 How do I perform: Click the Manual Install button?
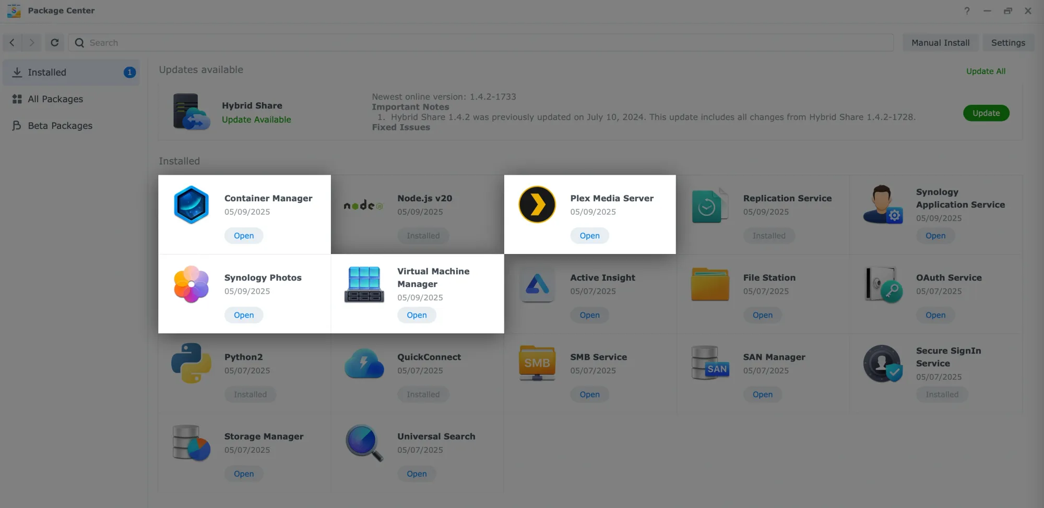coord(940,43)
